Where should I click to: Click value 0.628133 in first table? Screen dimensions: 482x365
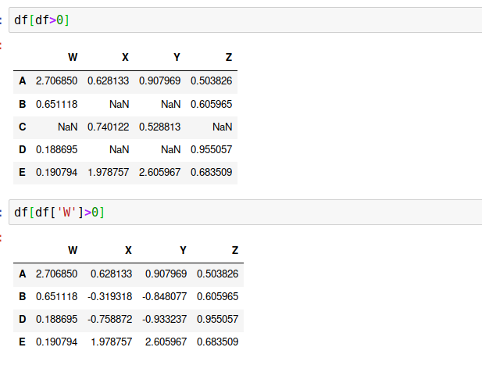[109, 81]
